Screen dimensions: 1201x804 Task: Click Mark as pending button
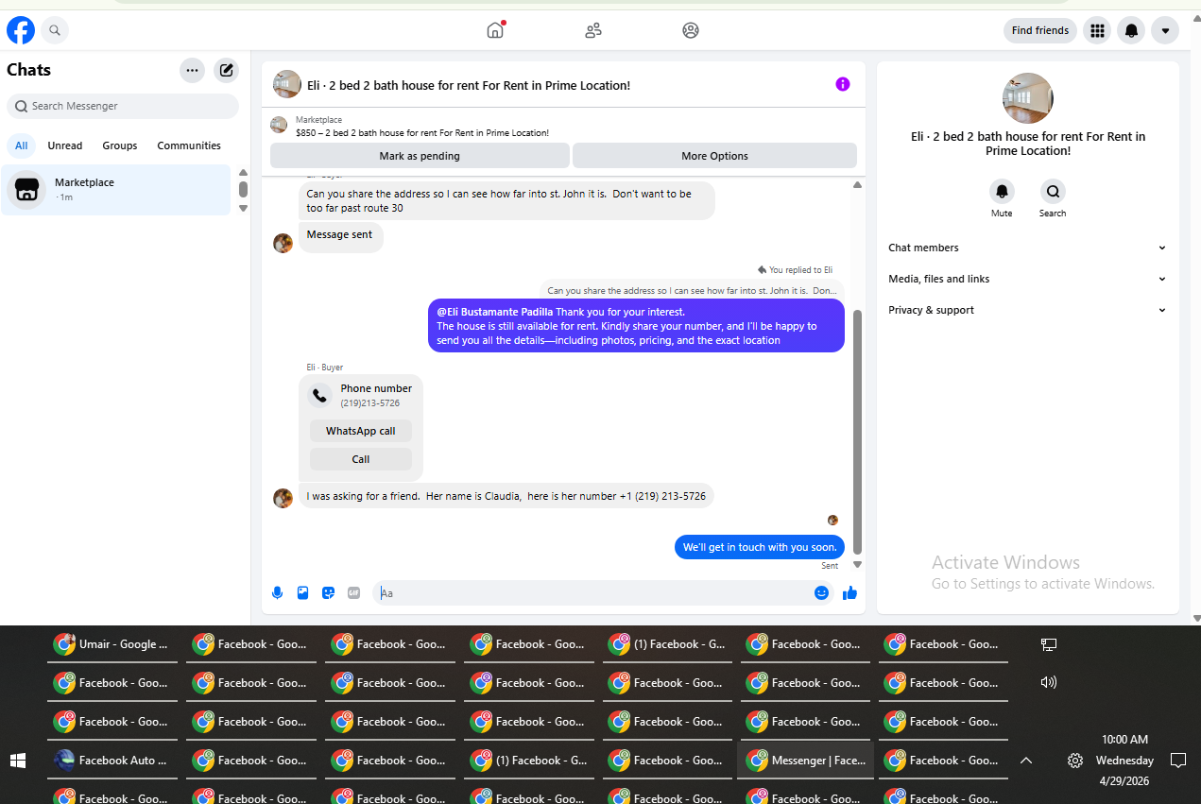pyautogui.click(x=420, y=156)
